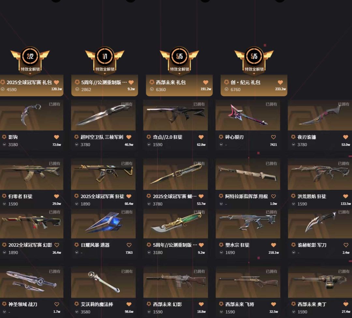Toggle favorite heart on 碎心裂刃
352x318 pixels.
coord(273,137)
